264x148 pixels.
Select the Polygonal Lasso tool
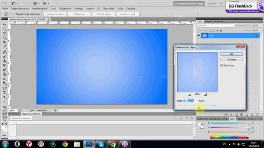[x=5, y=33]
